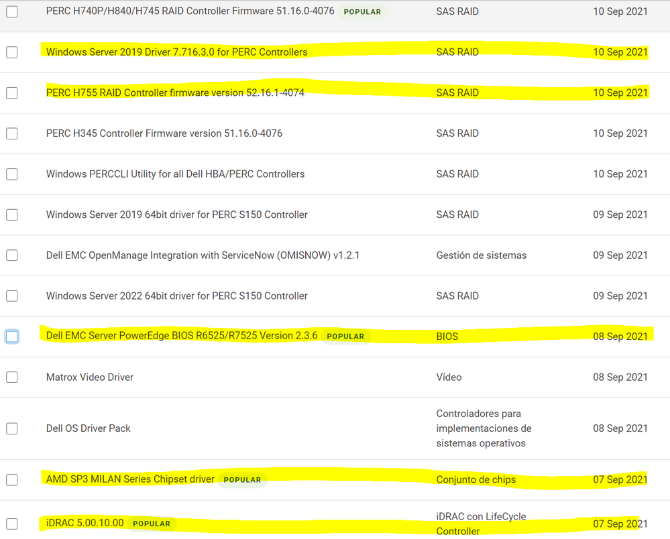Open the iDRAC 5.00.10.00 entry
Image resolution: width=670 pixels, height=539 pixels.
tap(85, 523)
